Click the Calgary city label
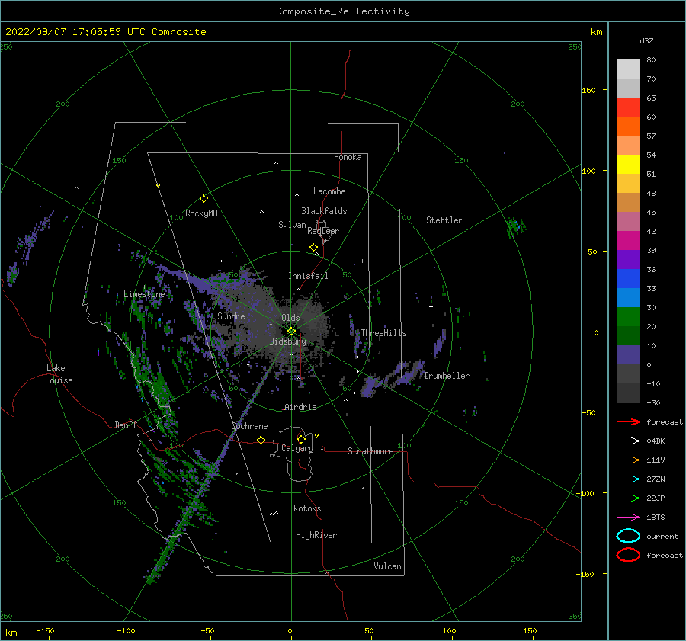The width and height of the screenshot is (686, 641). click(x=297, y=448)
